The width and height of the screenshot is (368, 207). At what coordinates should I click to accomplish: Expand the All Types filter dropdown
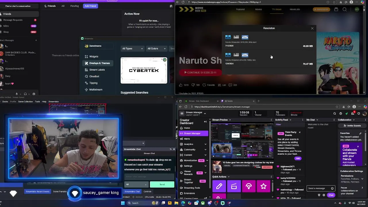(x=132, y=49)
